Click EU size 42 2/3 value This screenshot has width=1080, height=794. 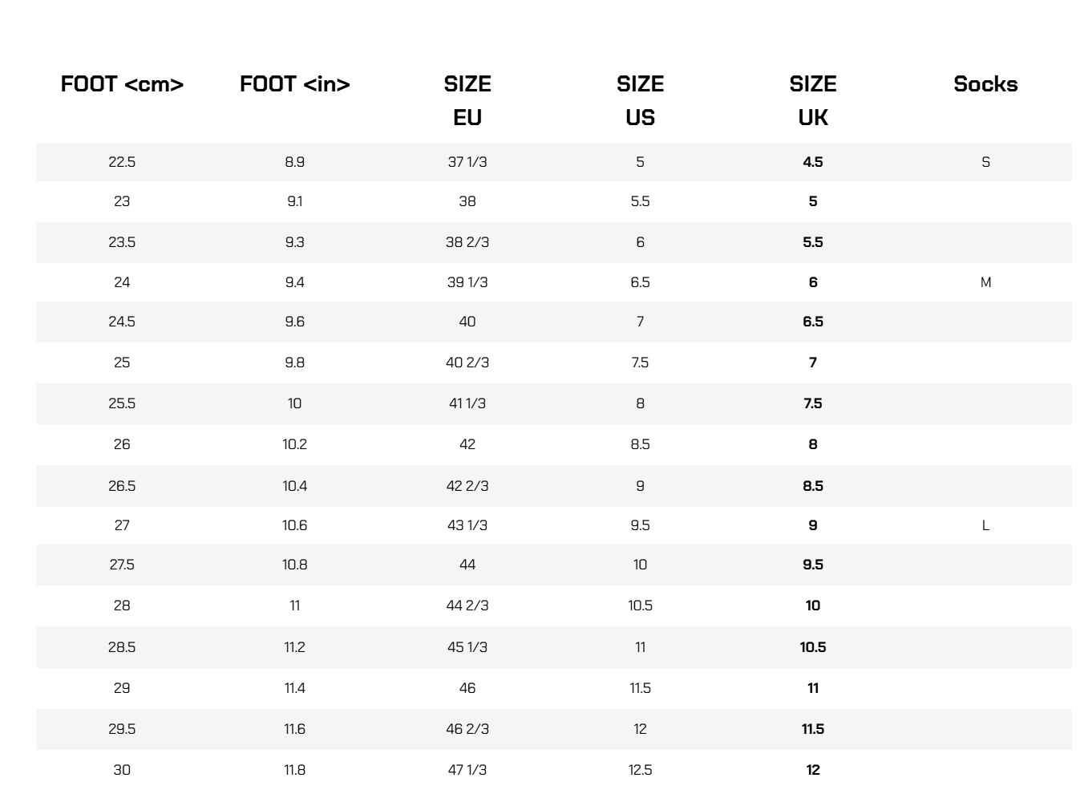click(467, 486)
